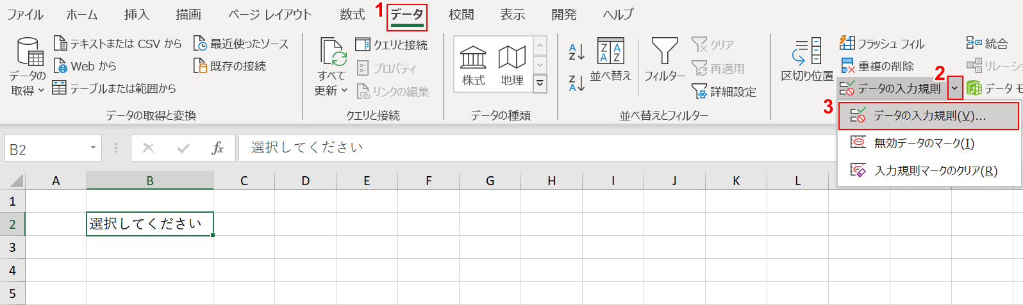1023x305 pixels.
Task: Select column G header
Action: pos(490,181)
